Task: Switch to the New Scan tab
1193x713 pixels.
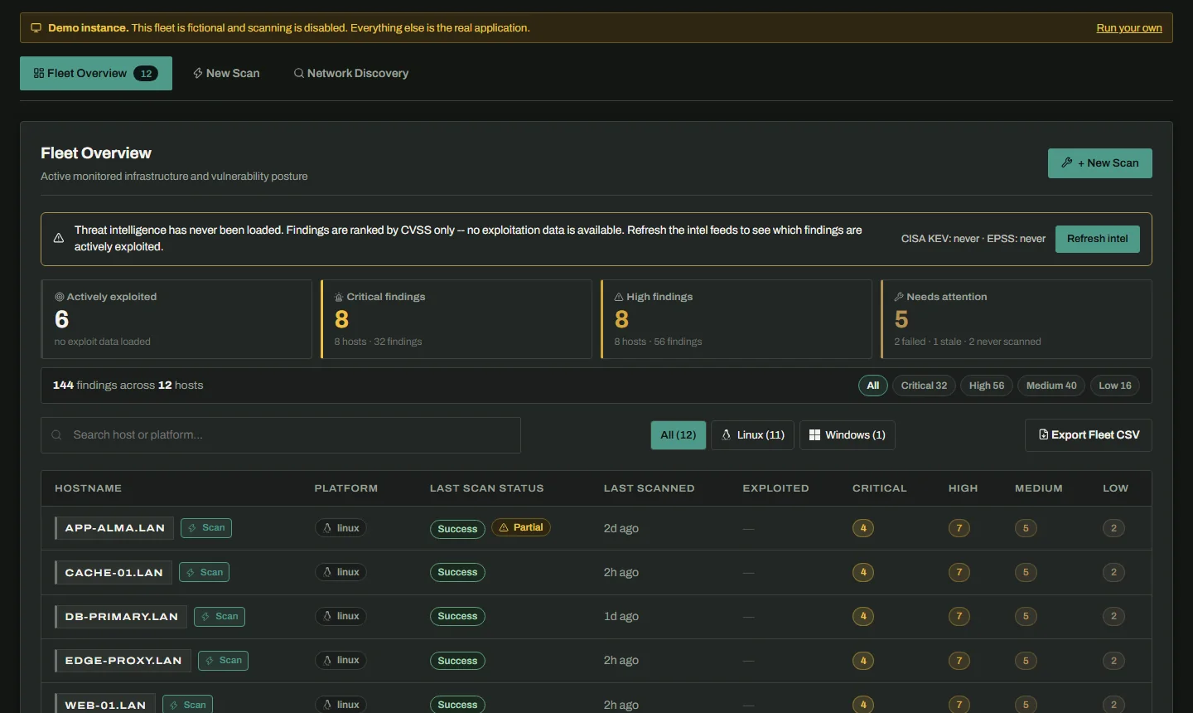Action: [226, 73]
